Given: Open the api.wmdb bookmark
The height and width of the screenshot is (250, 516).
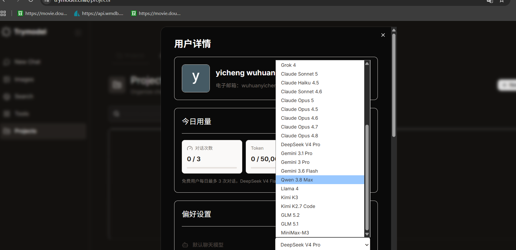Looking at the screenshot, I should [x=99, y=13].
